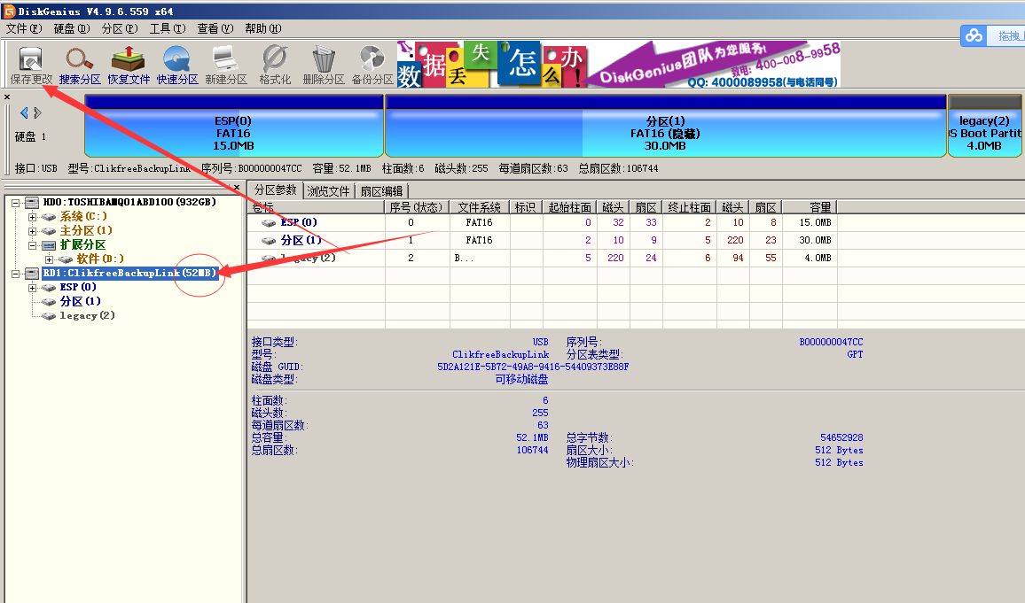Expand the 系统(C:) tree node
Screen dimensions: 1025x603
(x=32, y=217)
